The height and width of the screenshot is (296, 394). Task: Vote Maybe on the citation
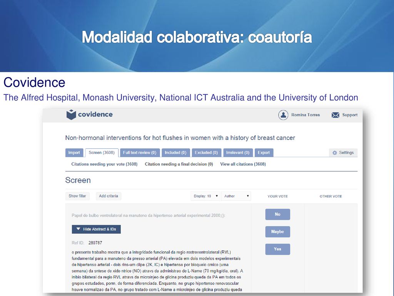click(277, 232)
